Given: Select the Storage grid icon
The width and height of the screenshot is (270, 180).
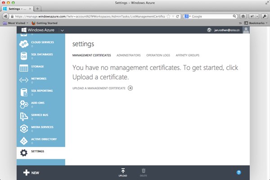Looking at the screenshot, I should pyautogui.click(x=24, y=68).
